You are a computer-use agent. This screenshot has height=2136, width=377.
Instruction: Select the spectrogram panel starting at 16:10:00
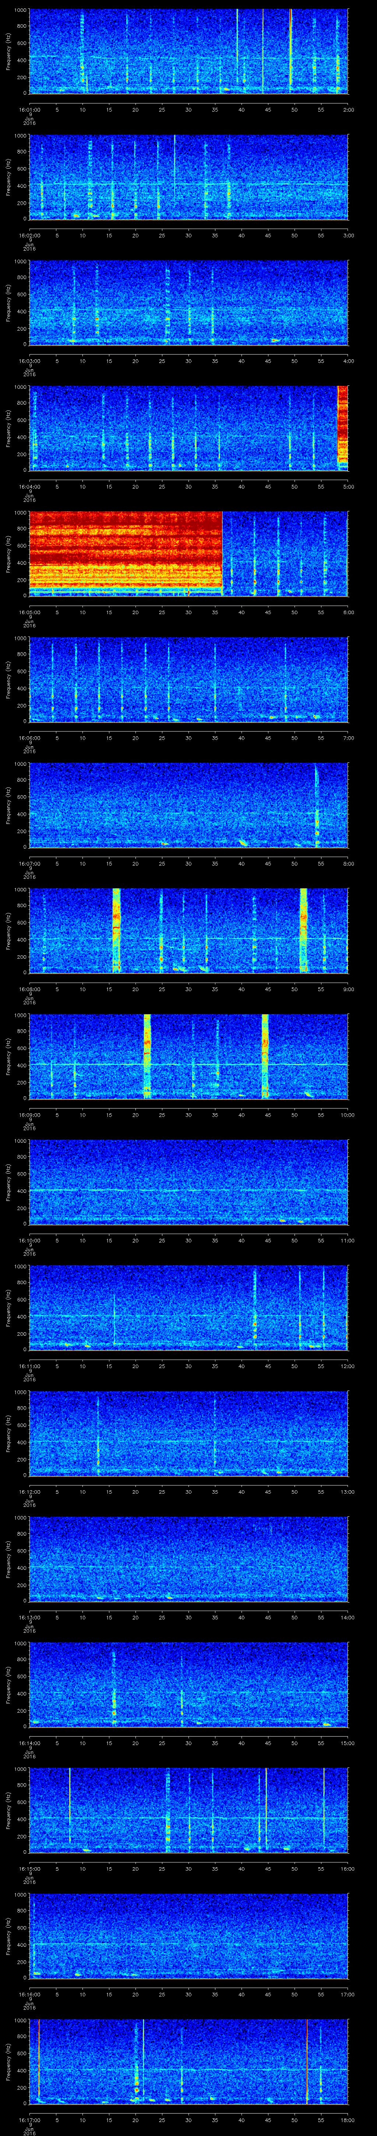(x=188, y=1182)
